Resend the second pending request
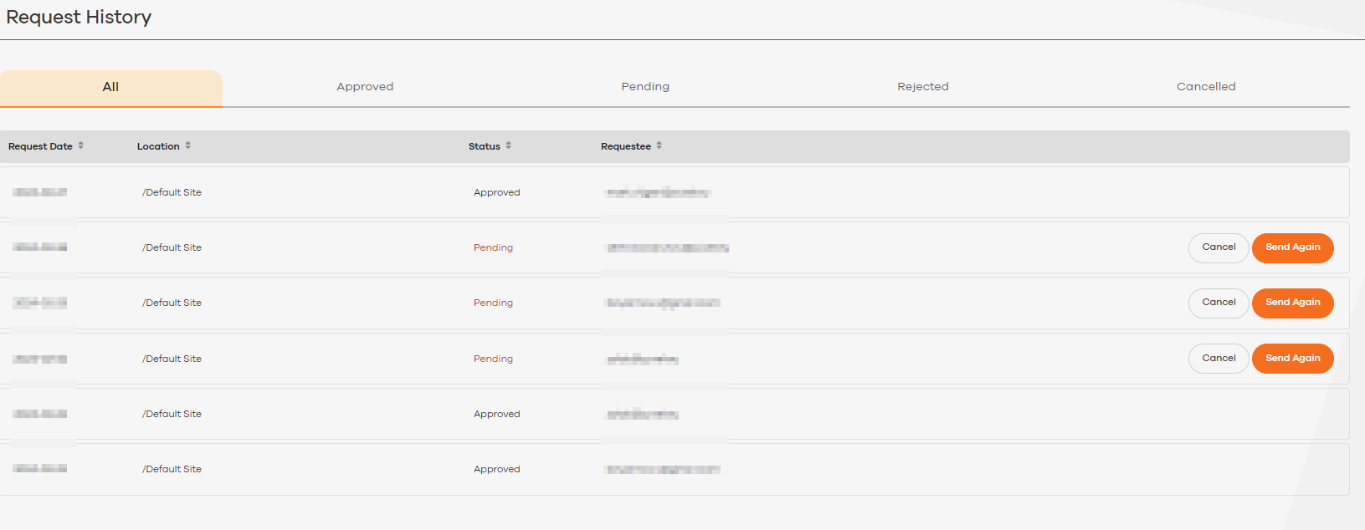1365x530 pixels. point(1292,303)
